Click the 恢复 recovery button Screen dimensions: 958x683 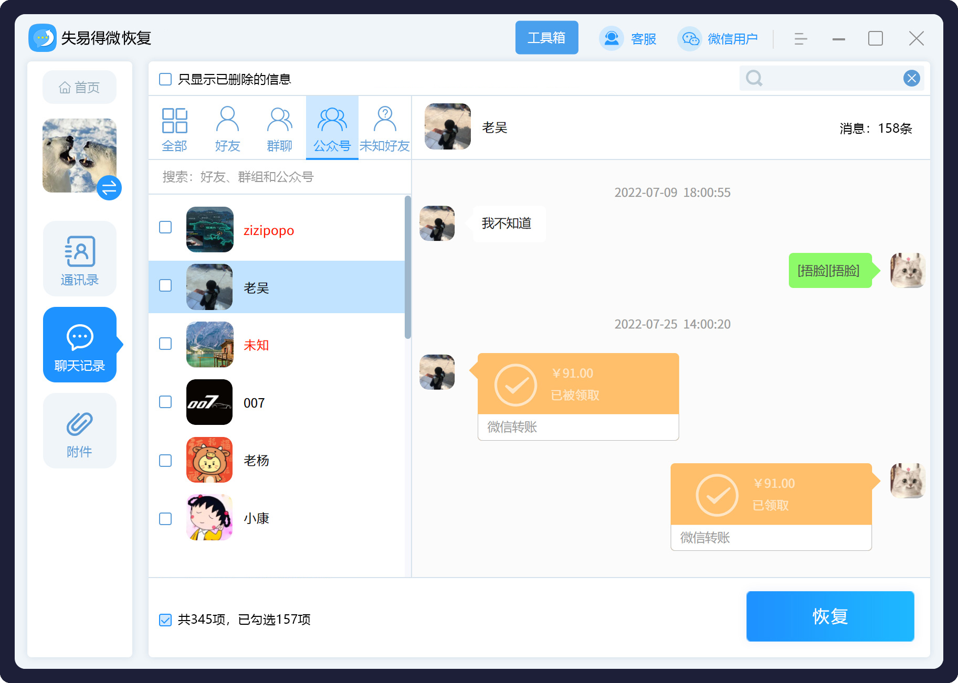pos(829,616)
